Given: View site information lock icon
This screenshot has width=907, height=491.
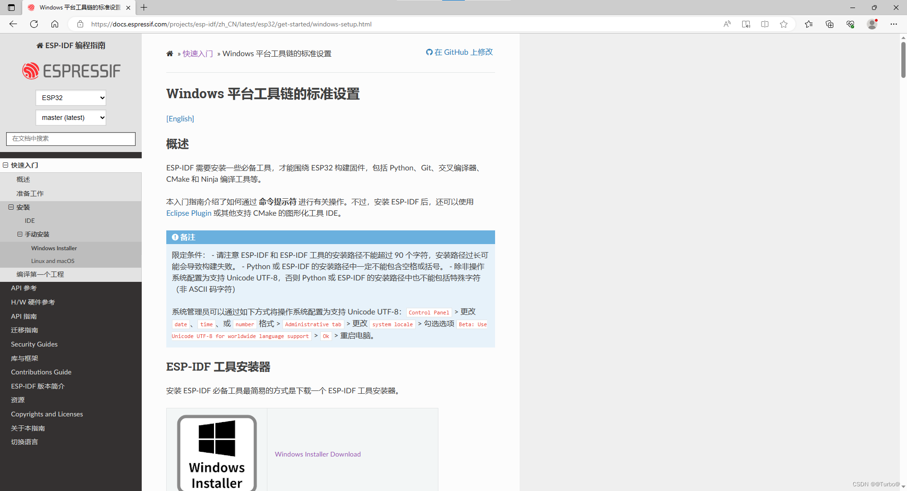Looking at the screenshot, I should [x=80, y=24].
